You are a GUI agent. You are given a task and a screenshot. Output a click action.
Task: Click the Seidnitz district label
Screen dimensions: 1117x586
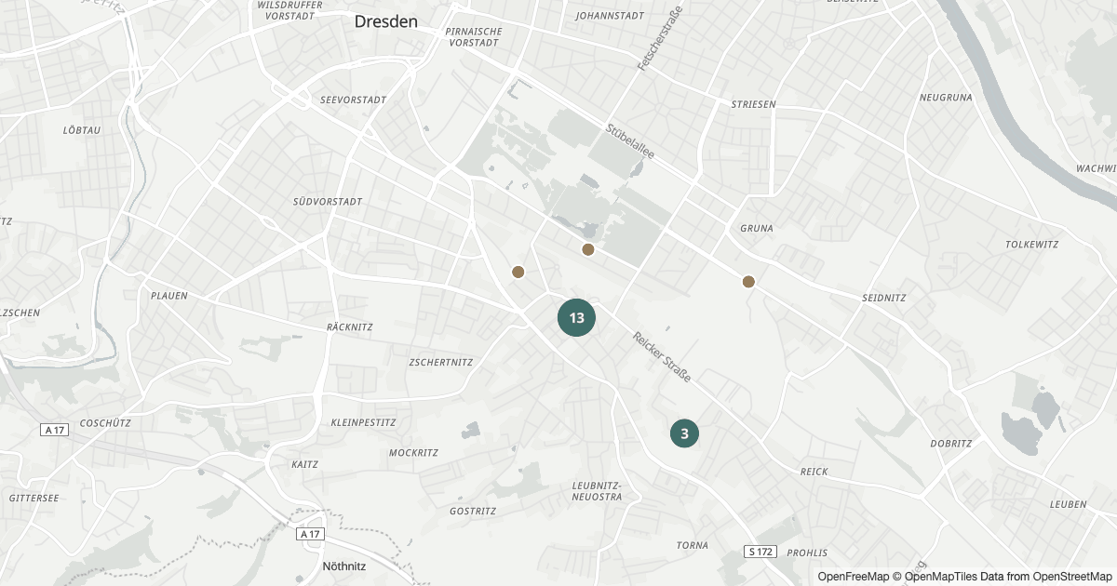point(884,298)
